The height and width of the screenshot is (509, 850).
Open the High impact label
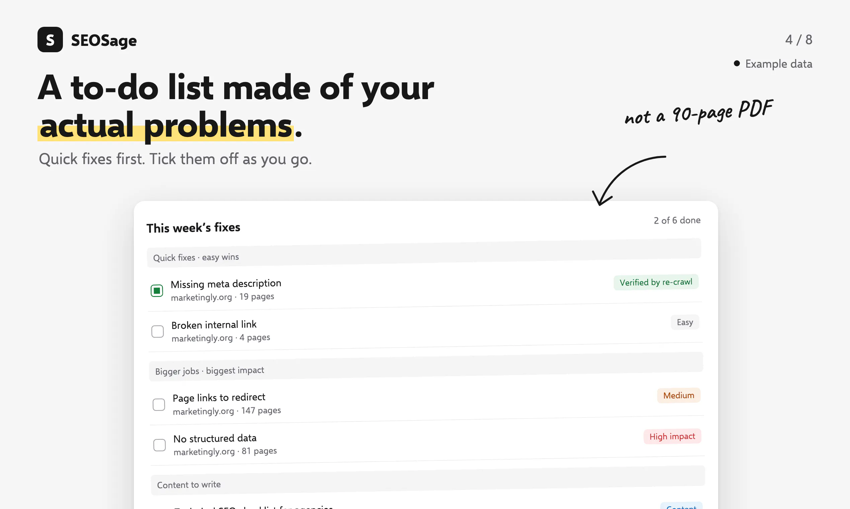(x=672, y=436)
